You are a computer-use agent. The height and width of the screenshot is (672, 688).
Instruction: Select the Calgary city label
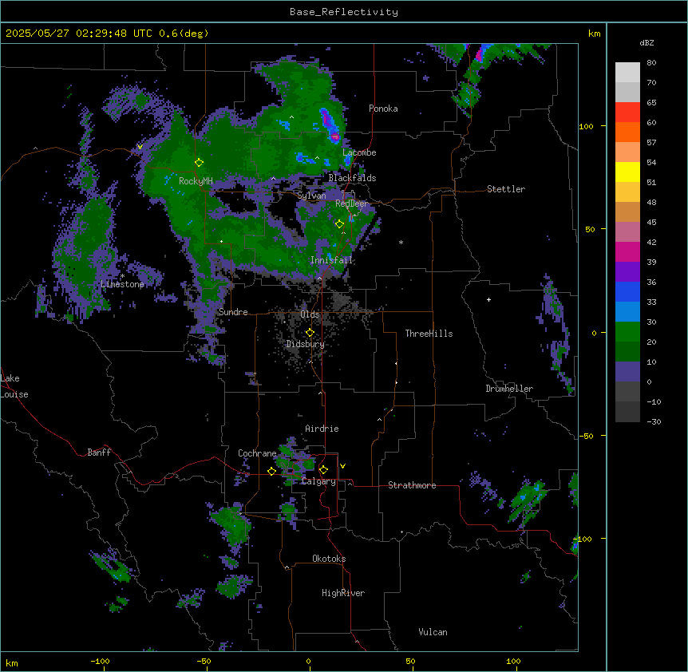[318, 481]
